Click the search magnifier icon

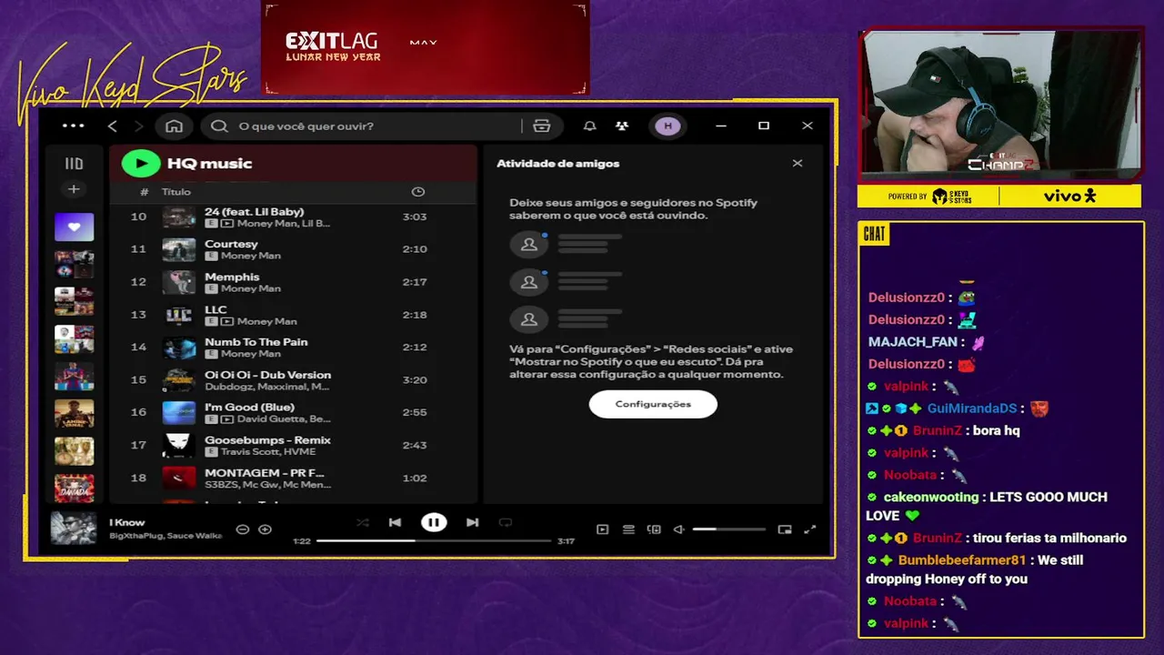[x=219, y=126]
